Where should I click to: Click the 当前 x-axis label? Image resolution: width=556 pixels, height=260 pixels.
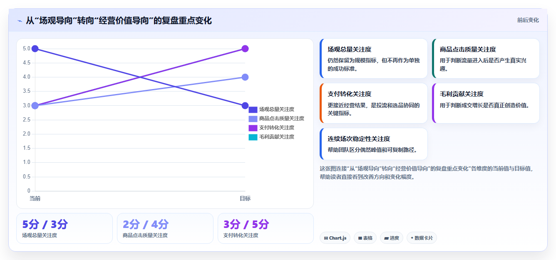(35, 198)
